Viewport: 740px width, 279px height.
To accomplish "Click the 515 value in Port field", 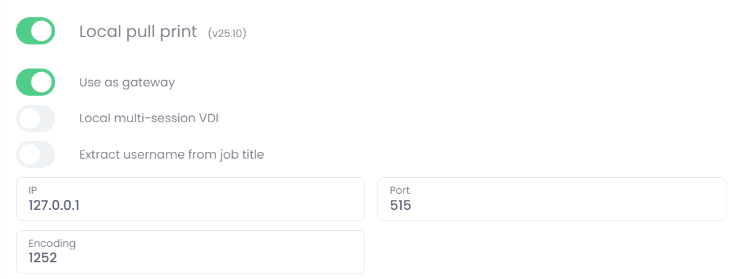I will (x=400, y=206).
